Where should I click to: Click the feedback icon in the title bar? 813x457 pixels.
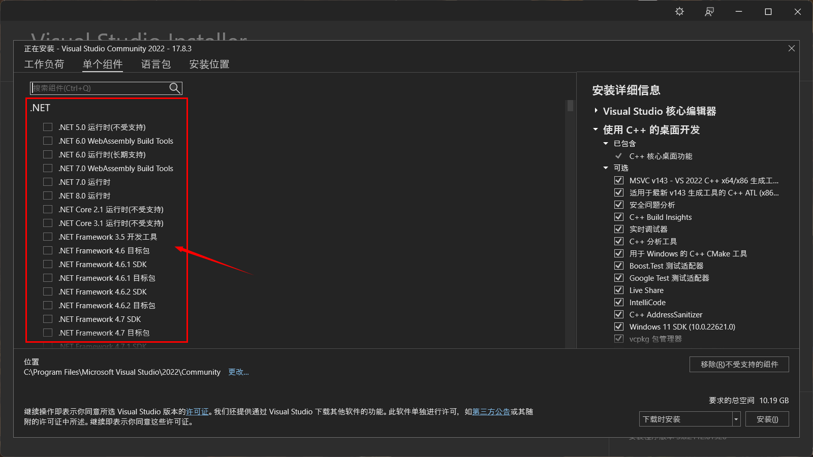tap(709, 11)
